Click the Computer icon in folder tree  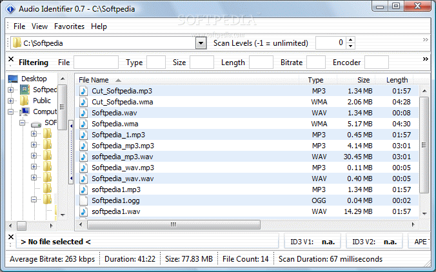pos(25,112)
